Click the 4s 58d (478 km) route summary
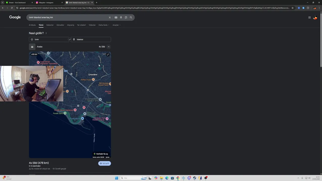This screenshot has width=322, height=181. coord(39,163)
